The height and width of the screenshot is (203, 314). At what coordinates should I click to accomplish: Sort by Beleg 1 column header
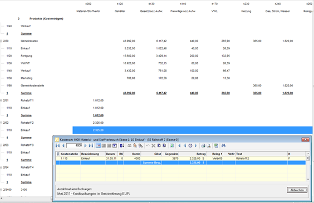pyautogui.click(x=214, y=154)
